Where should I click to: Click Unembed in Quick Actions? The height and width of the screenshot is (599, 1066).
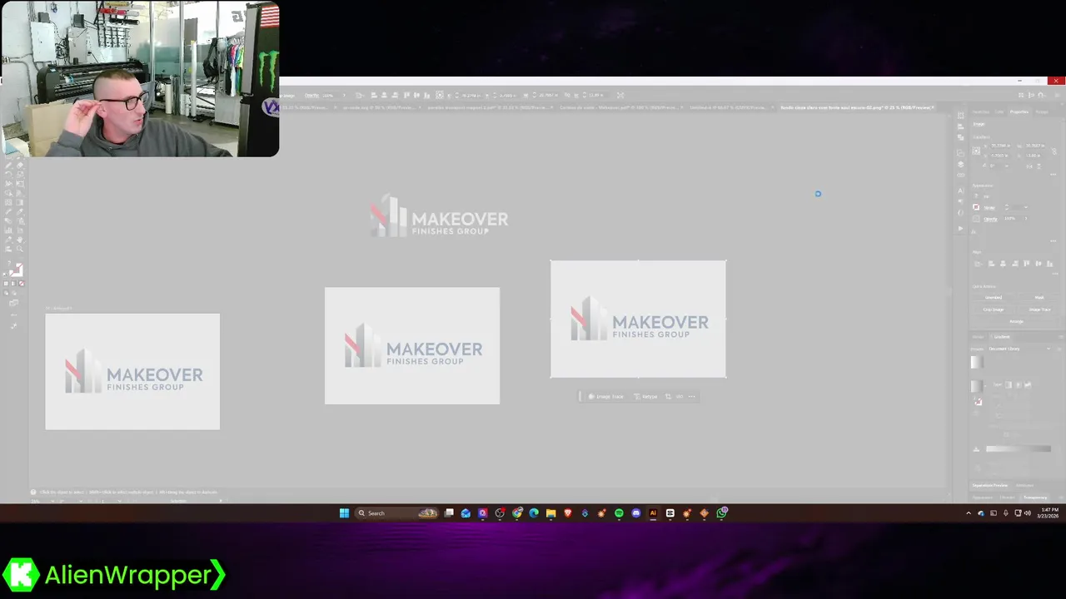994,297
